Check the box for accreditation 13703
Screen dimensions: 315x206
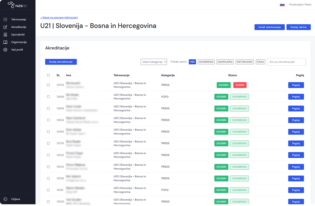(x=48, y=85)
